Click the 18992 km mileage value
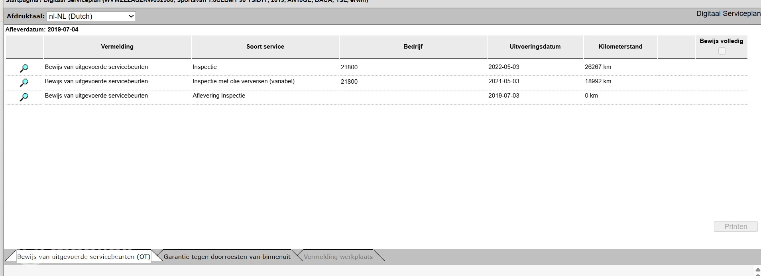This screenshot has width=761, height=276. [x=598, y=81]
